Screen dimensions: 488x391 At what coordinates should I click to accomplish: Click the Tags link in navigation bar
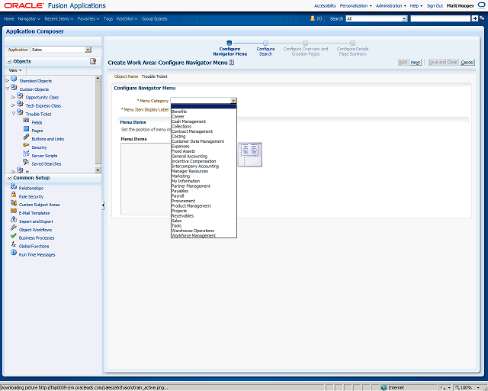pyautogui.click(x=108, y=18)
